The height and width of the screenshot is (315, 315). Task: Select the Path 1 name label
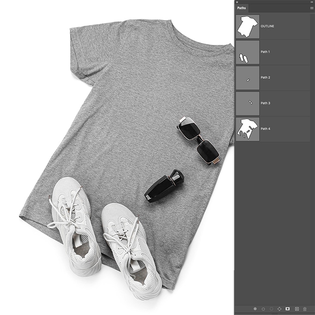(x=265, y=52)
